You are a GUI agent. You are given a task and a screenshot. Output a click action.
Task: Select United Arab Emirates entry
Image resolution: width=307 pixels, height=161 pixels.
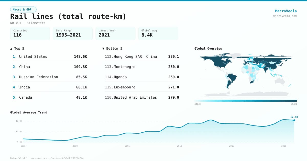(x=142, y=97)
